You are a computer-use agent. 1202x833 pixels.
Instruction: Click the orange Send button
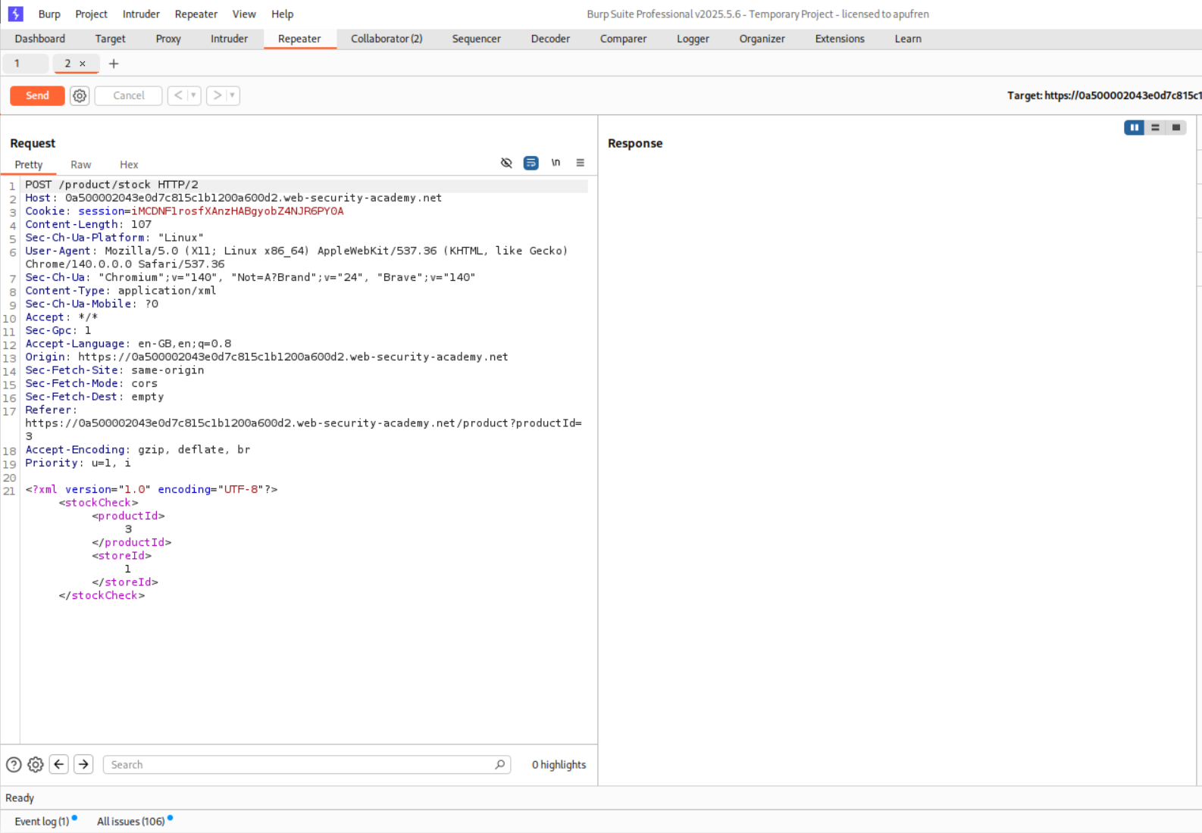[x=37, y=95]
